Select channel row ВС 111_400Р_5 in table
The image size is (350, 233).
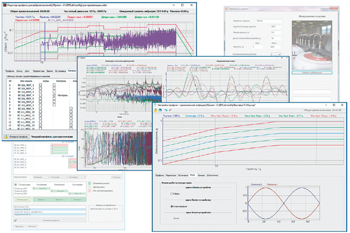[x=25, y=98]
